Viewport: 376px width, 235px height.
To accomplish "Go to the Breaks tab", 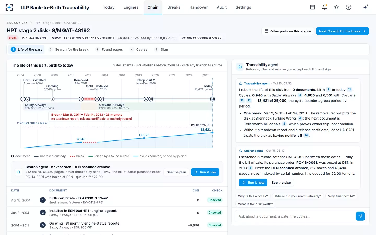I will tap(174, 7).
